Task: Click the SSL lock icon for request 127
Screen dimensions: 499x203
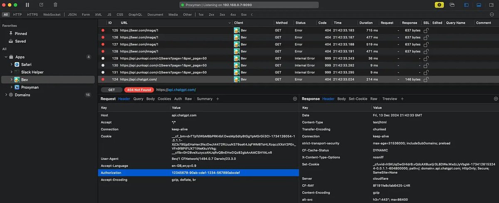Action: [426, 45]
